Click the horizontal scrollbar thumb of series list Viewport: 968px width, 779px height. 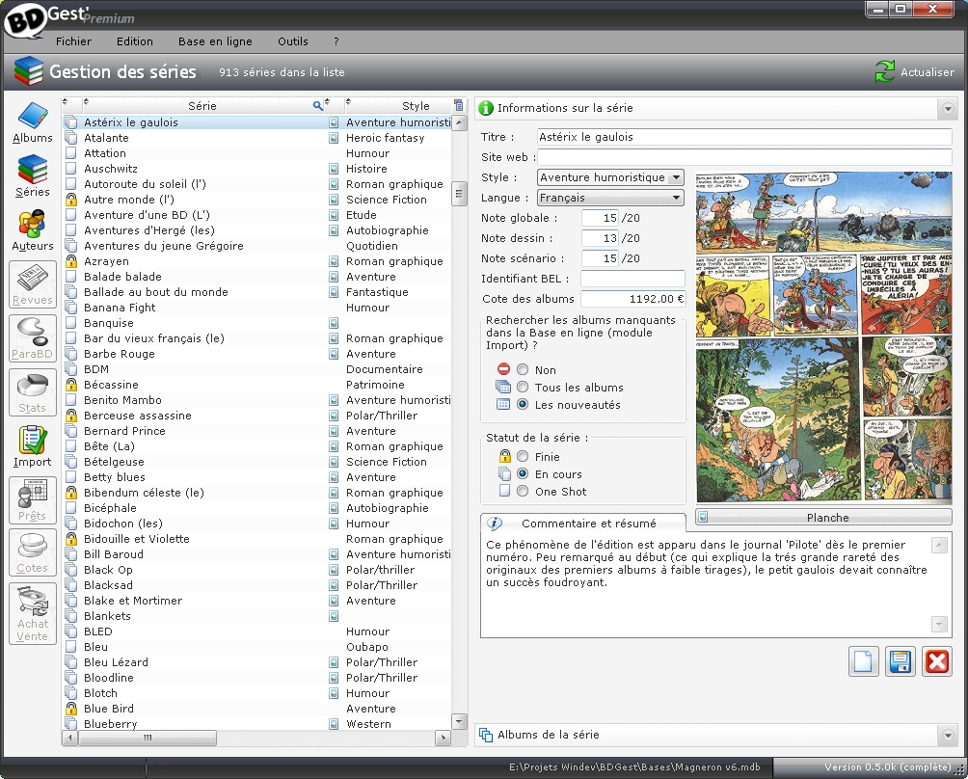[147, 738]
